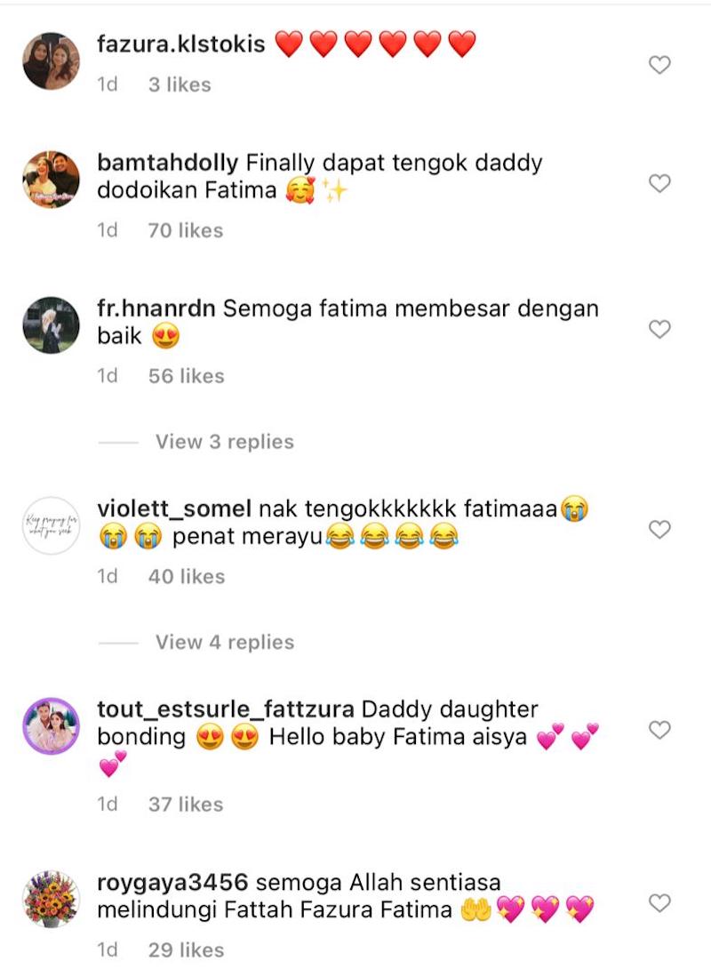Open the 40 likes count

pyautogui.click(x=187, y=576)
